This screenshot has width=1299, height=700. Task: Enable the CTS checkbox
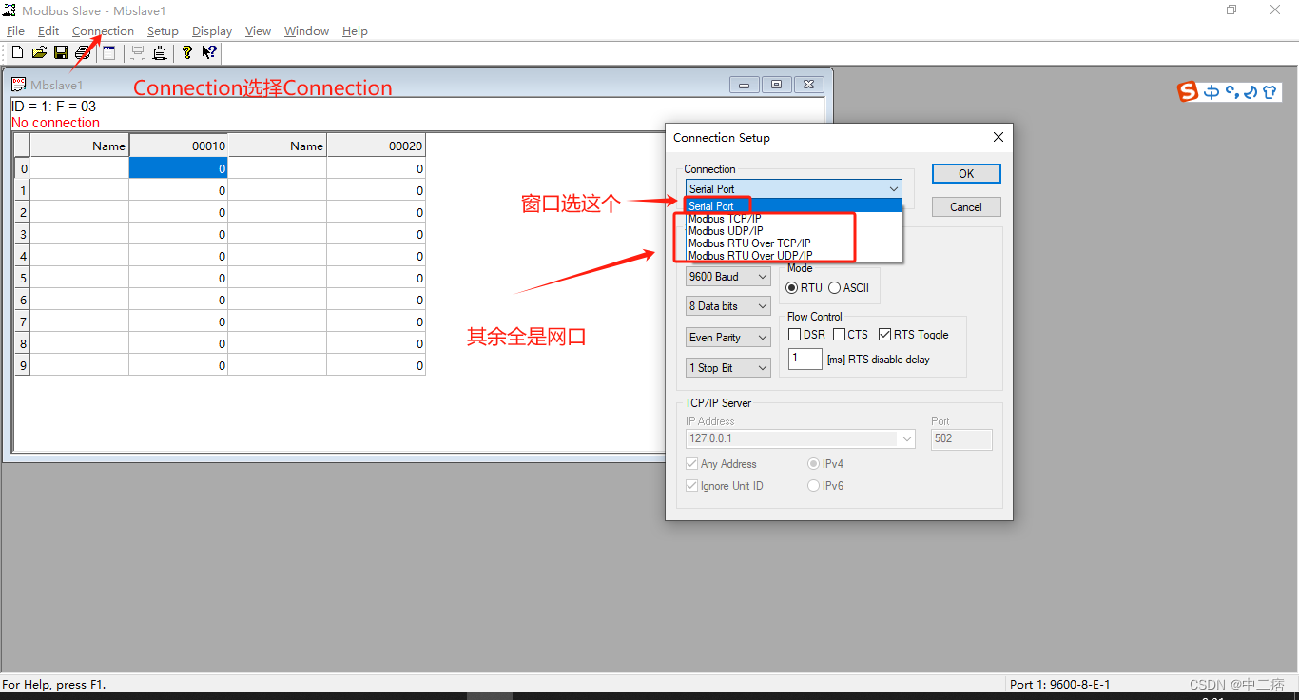[839, 335]
